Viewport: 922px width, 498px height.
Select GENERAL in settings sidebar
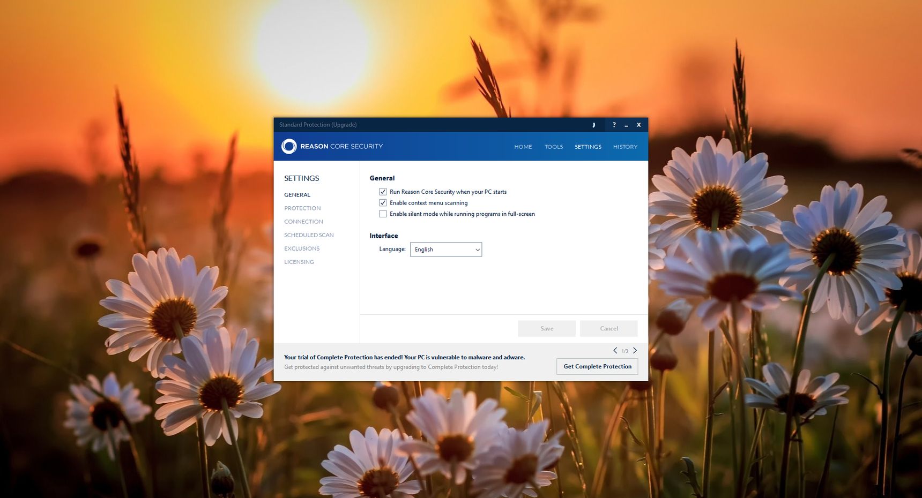tap(297, 195)
